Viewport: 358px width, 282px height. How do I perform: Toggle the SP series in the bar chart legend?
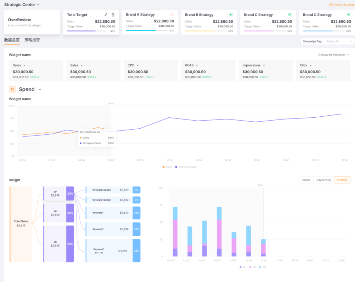(243, 267)
